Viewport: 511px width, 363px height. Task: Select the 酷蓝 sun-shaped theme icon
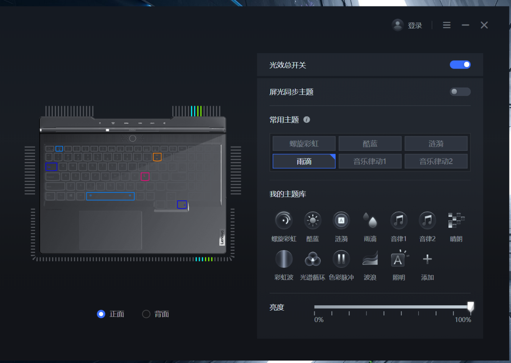click(313, 220)
